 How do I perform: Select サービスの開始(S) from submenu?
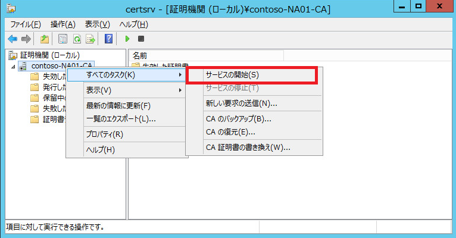point(232,75)
